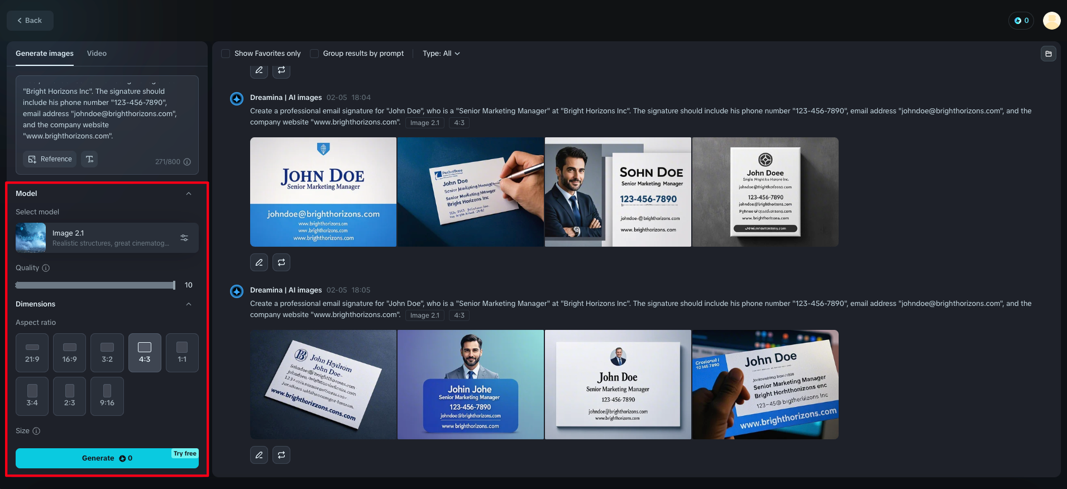Open the Image 2.1 model selector
Screen dimensions: 1067x489
coord(107,238)
